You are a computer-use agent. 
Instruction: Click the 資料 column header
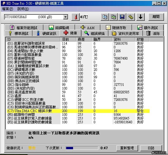tap(123, 39)
